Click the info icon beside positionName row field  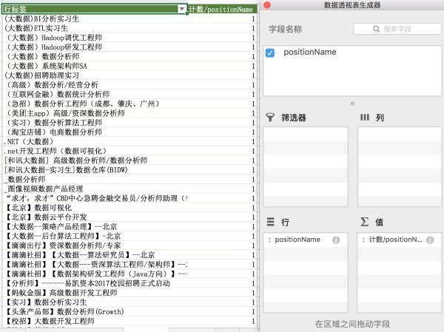(x=336, y=240)
